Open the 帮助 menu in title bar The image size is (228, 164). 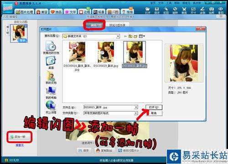[176, 3]
